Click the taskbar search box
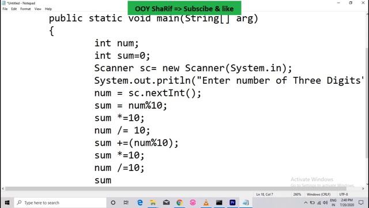Screen dimensions: 369x208 [x=60, y=203]
